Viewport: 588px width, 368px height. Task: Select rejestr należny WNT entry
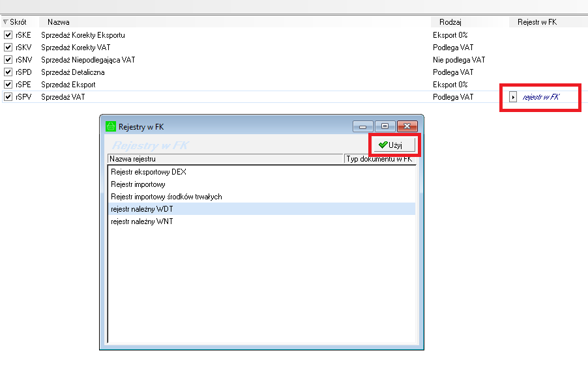141,221
